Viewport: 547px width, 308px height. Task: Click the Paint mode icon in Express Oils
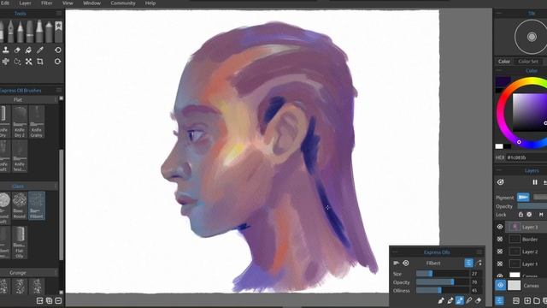(x=441, y=300)
